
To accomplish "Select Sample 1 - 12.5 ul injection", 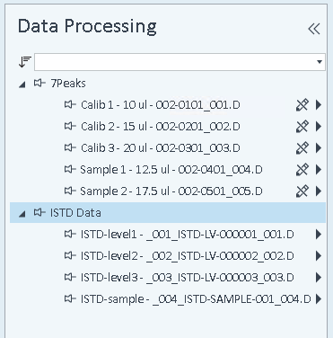I will (x=171, y=170).
